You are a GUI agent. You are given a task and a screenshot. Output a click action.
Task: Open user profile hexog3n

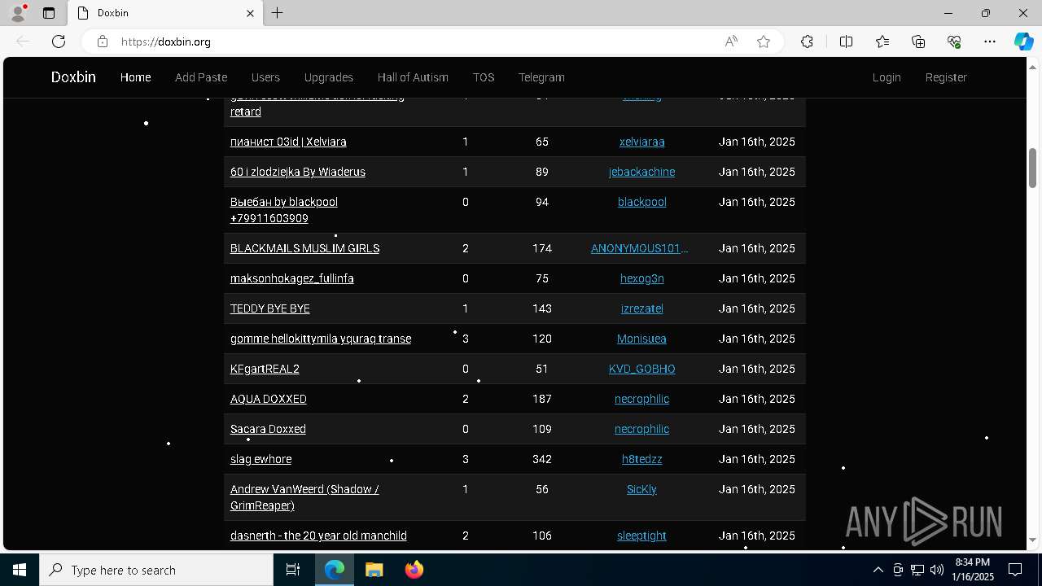click(x=641, y=278)
